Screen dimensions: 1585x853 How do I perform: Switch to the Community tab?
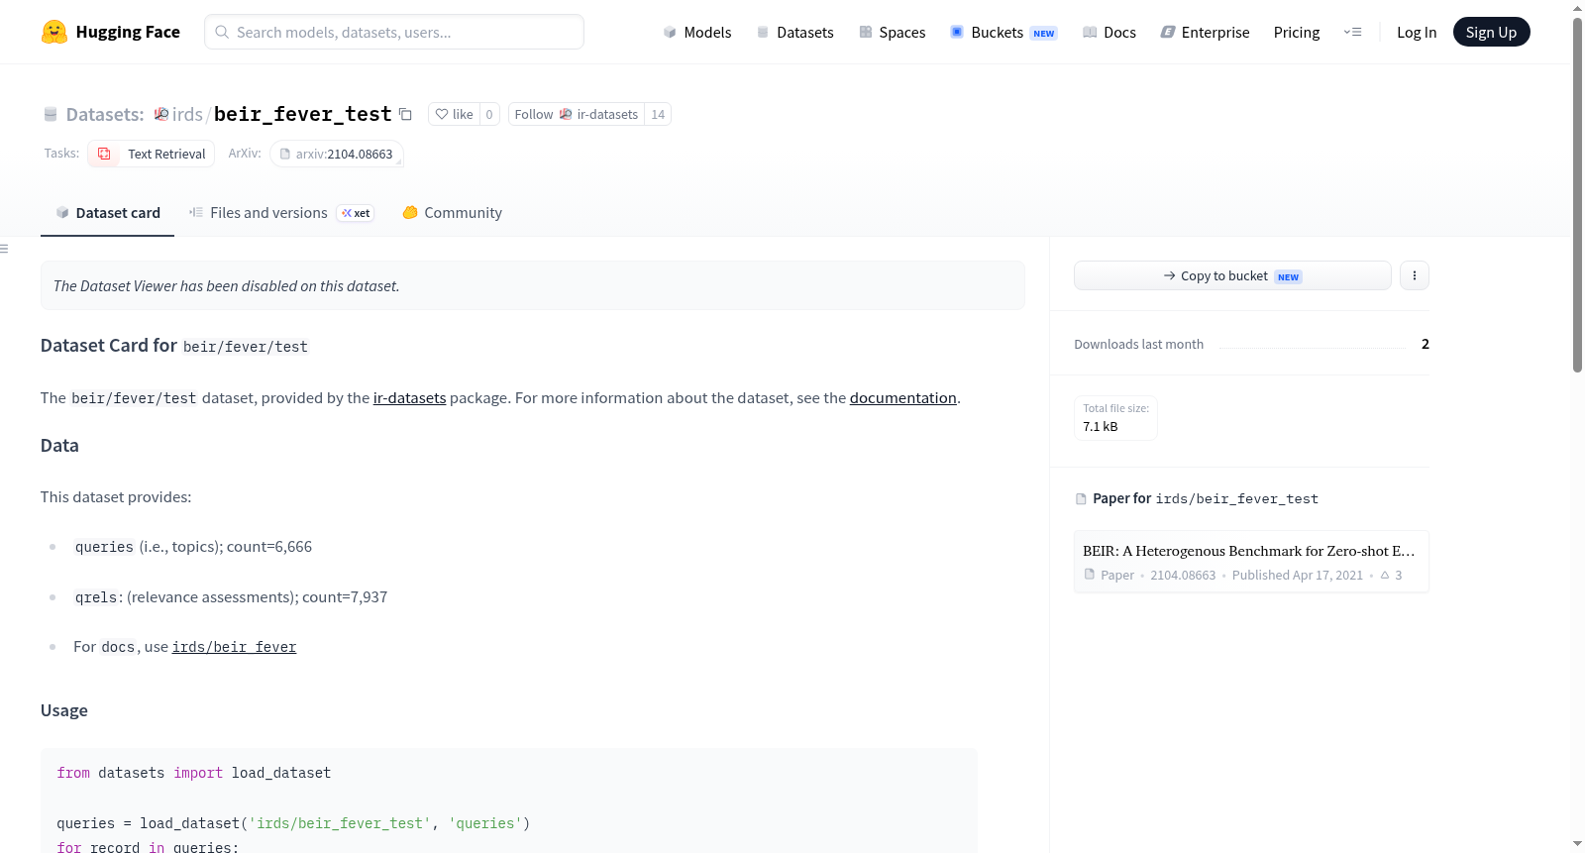(x=452, y=213)
